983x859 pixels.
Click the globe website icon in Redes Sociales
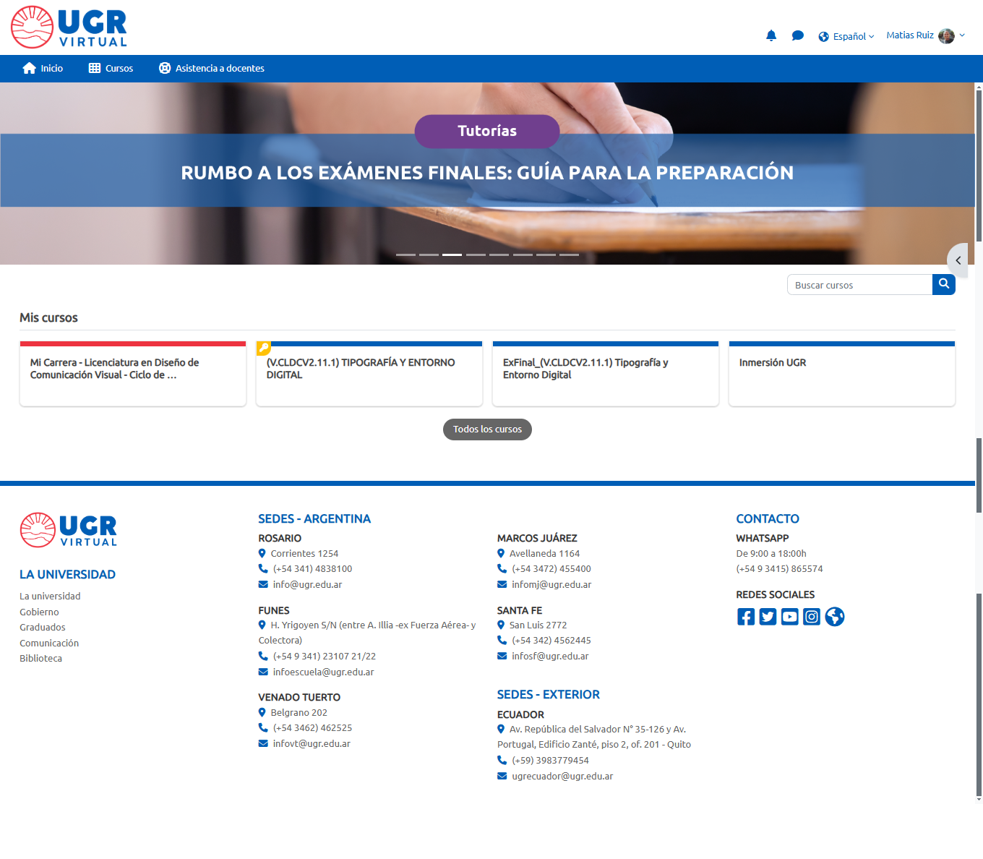pos(835,617)
